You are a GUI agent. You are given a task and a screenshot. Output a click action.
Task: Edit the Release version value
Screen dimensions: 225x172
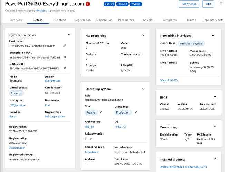[91, 139]
